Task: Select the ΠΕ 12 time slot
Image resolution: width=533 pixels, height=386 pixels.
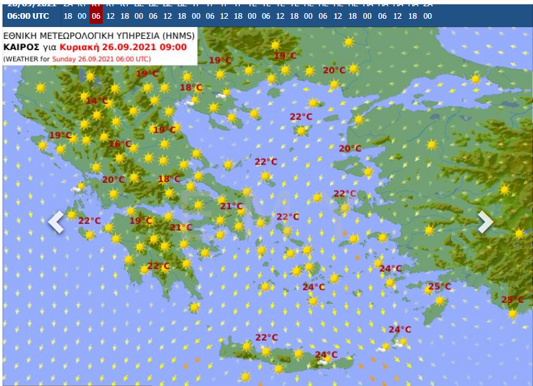Action: 338,16
